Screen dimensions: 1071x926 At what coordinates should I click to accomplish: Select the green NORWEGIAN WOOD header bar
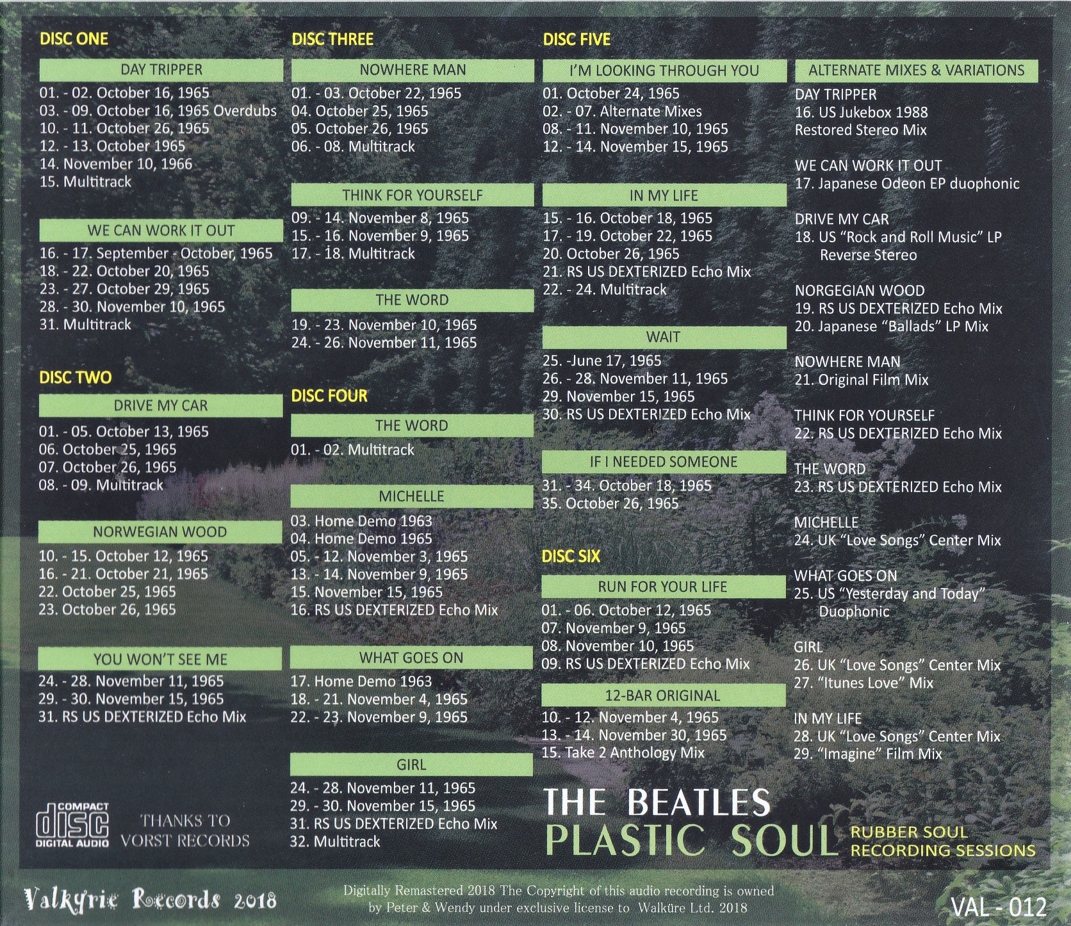tap(160, 532)
